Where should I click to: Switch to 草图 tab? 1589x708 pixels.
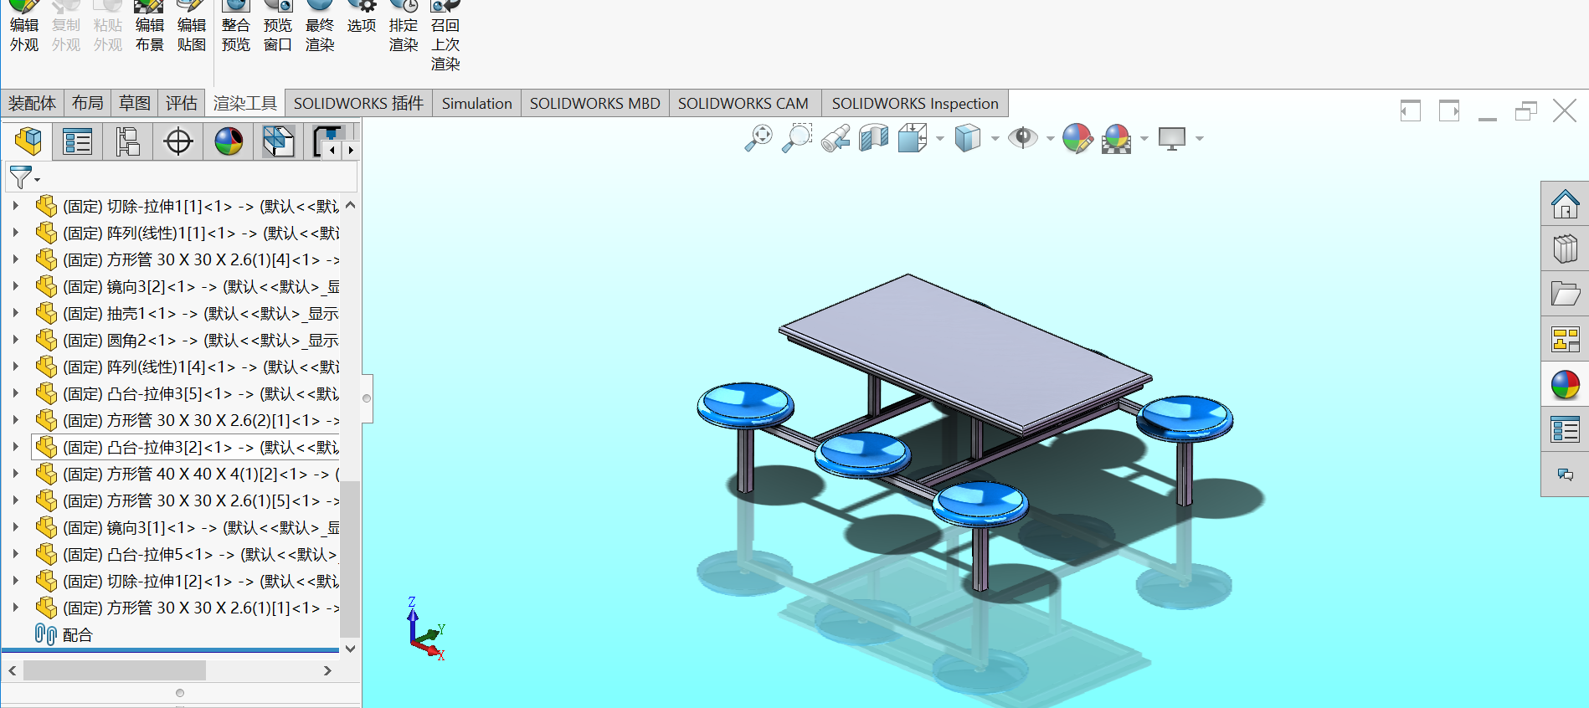click(134, 103)
